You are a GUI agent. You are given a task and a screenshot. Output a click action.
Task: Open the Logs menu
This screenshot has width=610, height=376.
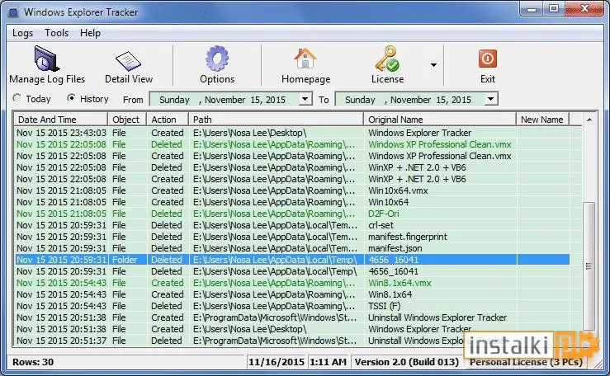pyautogui.click(x=22, y=33)
